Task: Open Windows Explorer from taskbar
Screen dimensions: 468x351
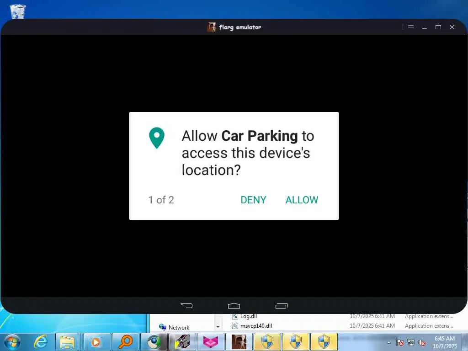Action: pyautogui.click(x=67, y=342)
